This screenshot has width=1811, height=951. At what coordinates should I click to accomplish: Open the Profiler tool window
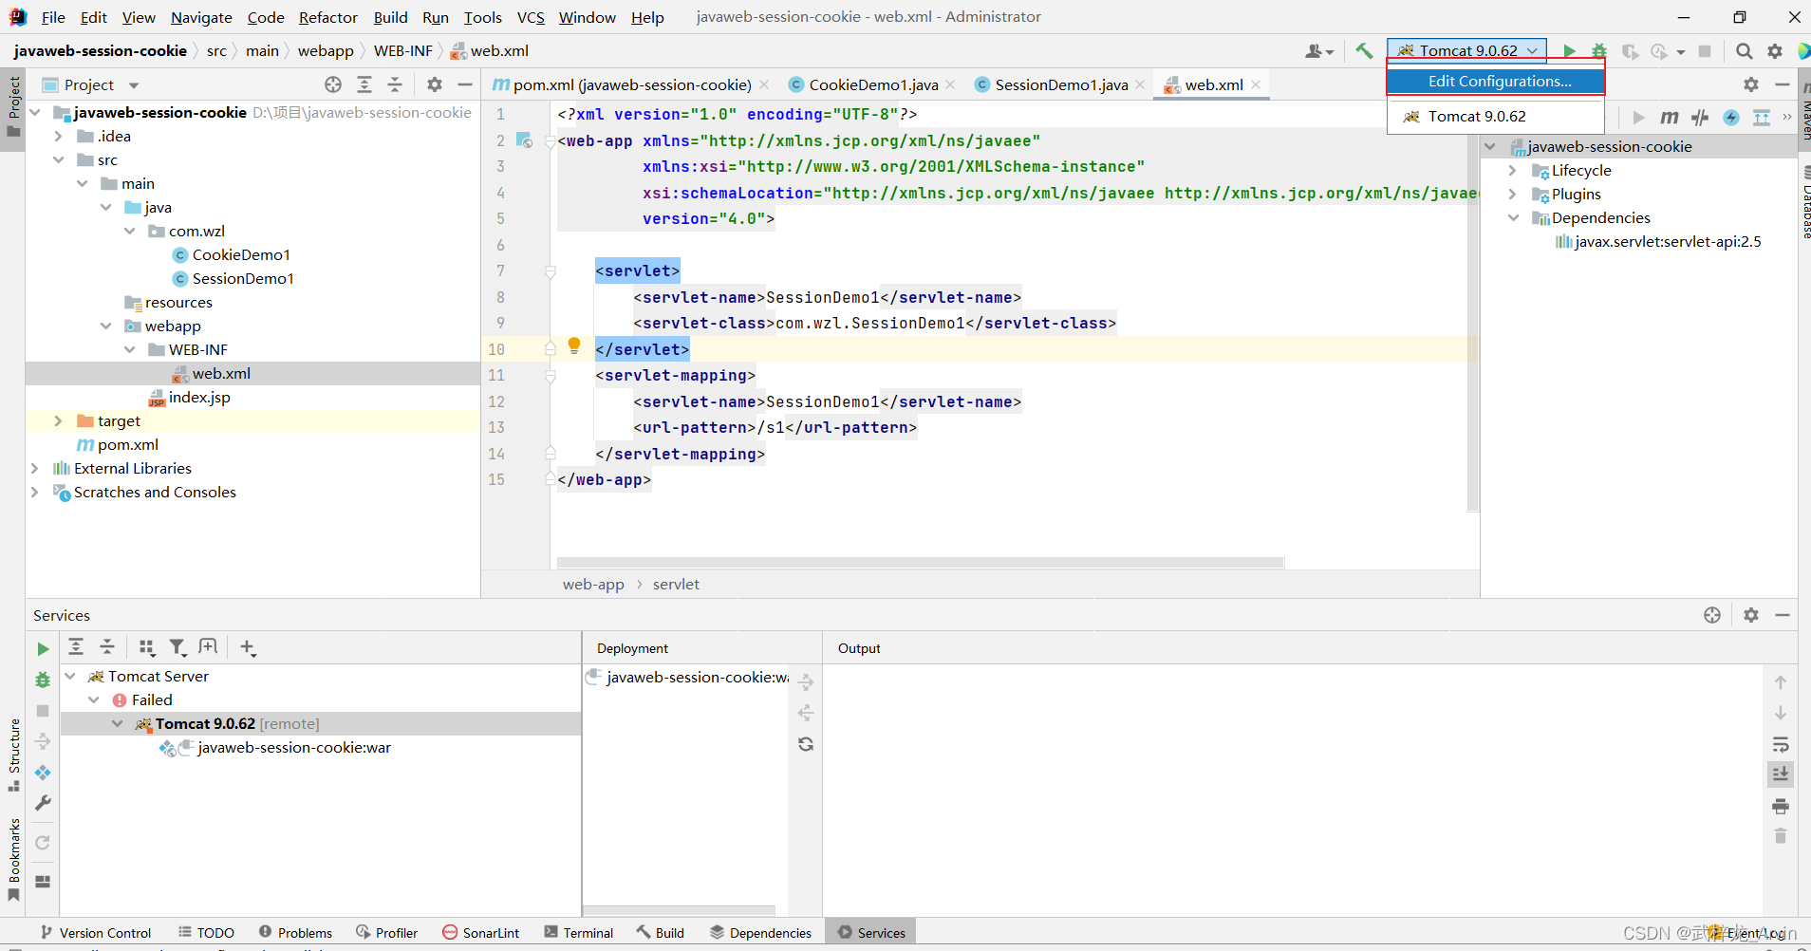click(387, 933)
